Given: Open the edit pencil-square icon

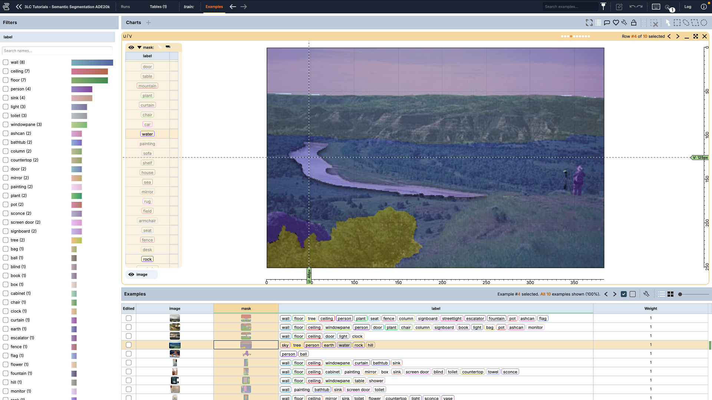Looking at the screenshot, I should (619, 7).
